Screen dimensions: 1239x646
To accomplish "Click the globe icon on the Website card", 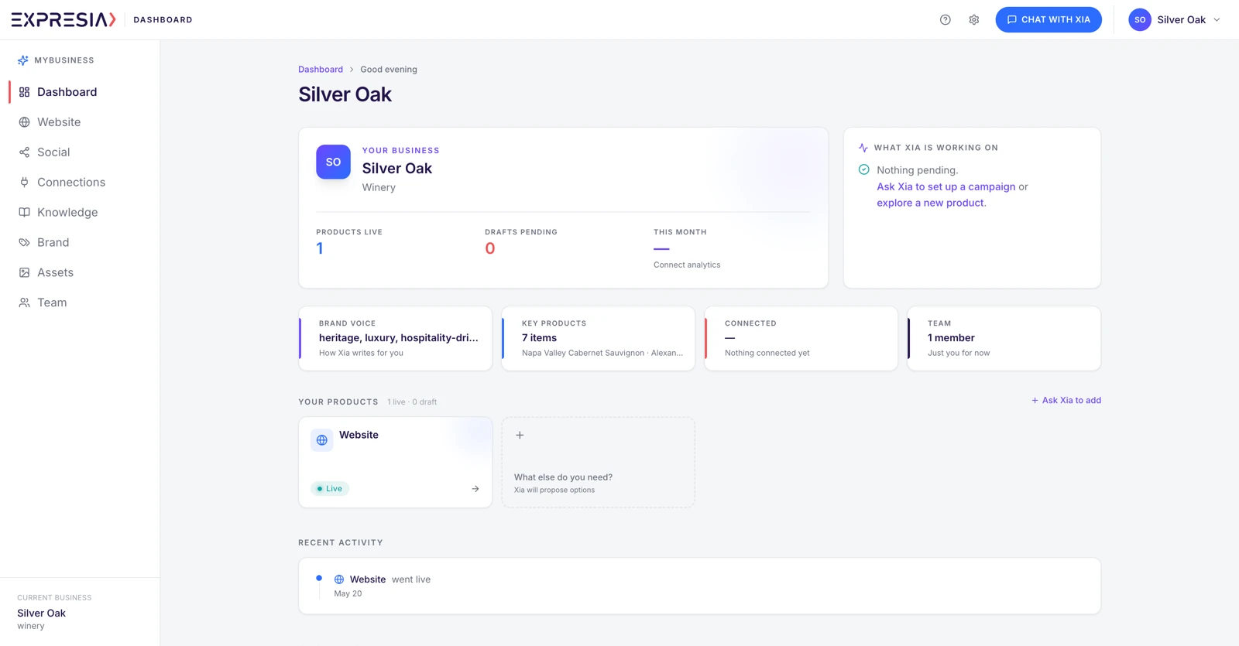I will 322,440.
